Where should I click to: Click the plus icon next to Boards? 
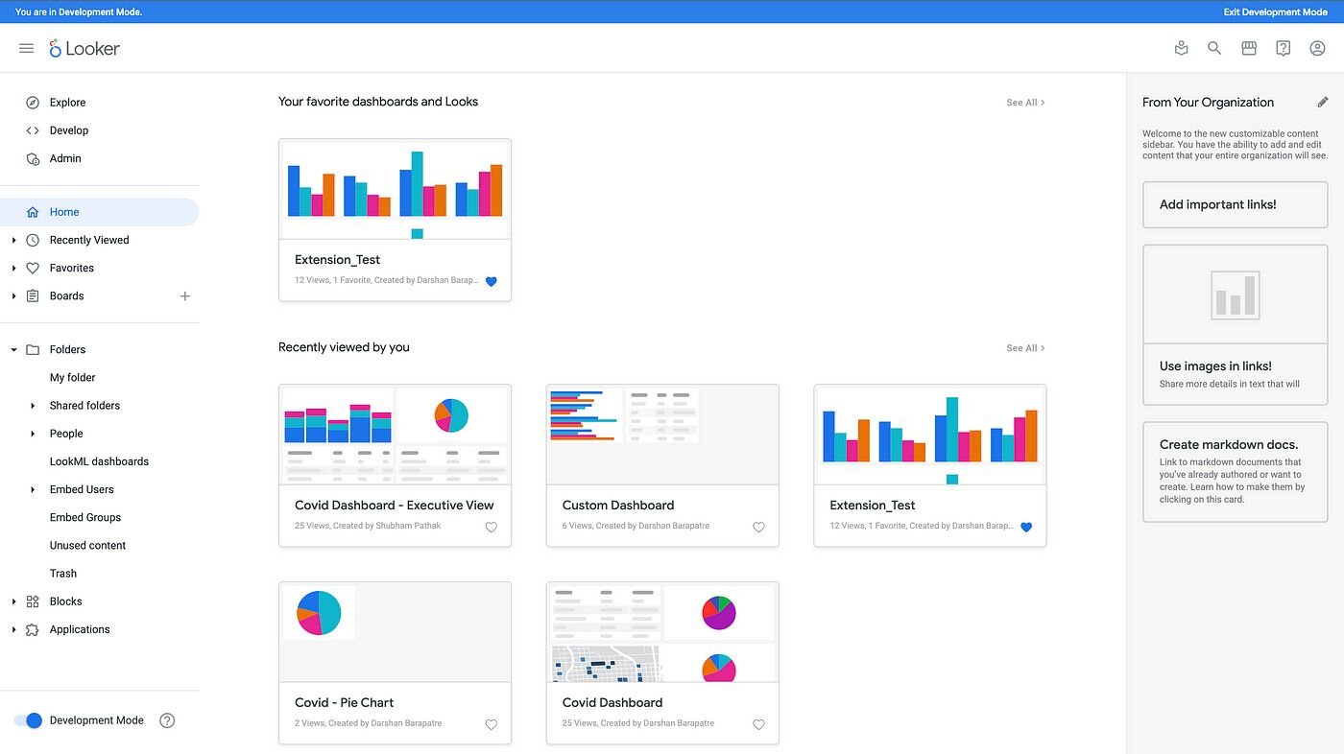(x=184, y=295)
